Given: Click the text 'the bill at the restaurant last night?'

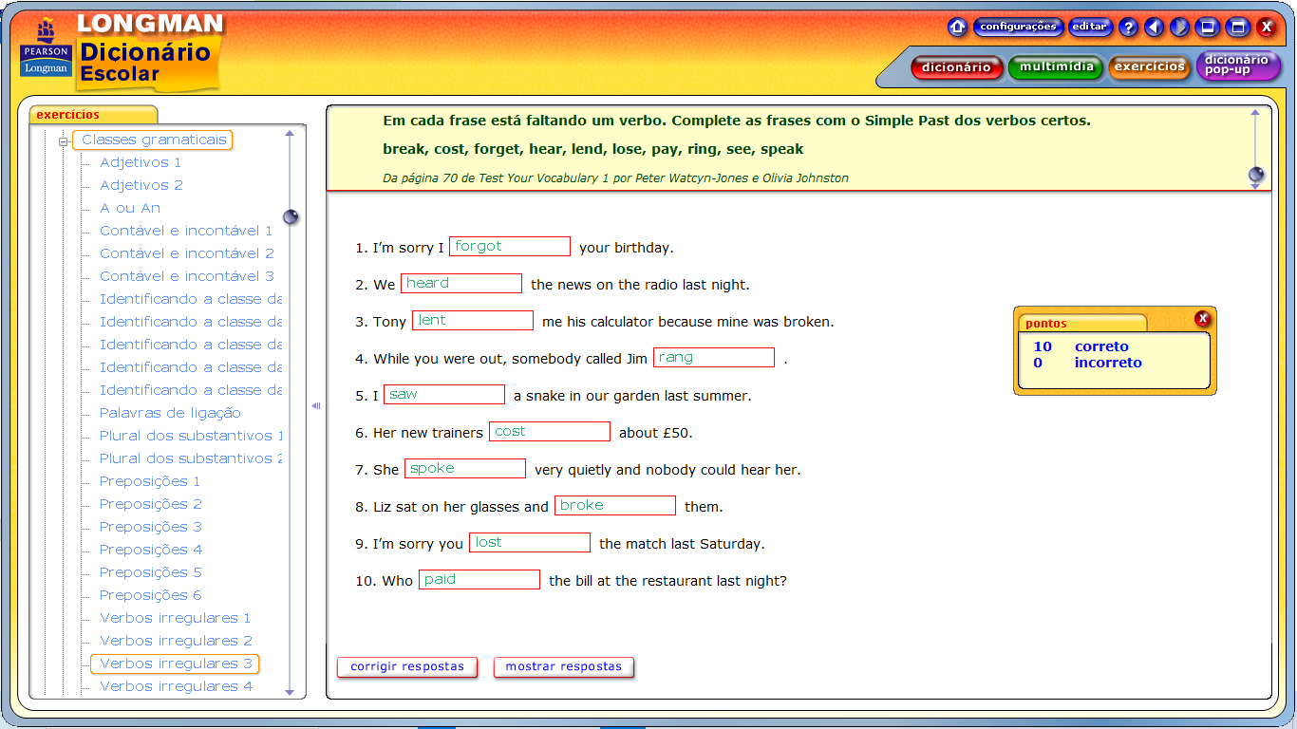Looking at the screenshot, I should pos(667,581).
